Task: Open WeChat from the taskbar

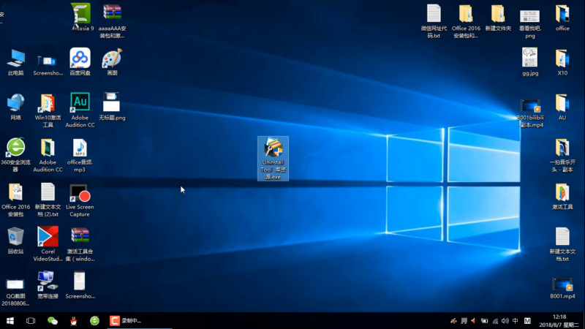Action: click(x=52, y=321)
